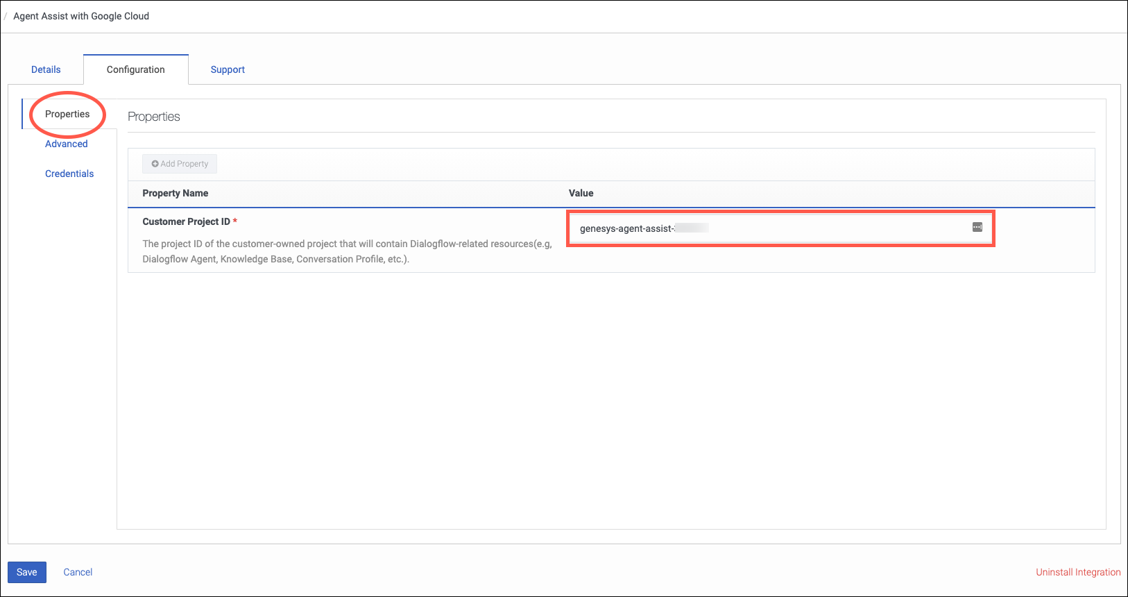Image resolution: width=1128 pixels, height=597 pixels.
Task: Click Uninstall Integration link
Action: [1078, 572]
